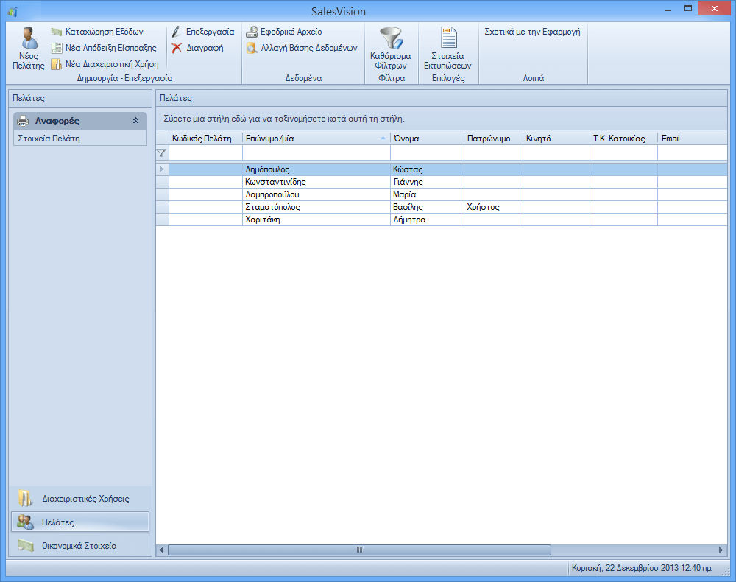
Task: Open Στοιχεία Εκτυπώσεων document icon
Action: [449, 38]
